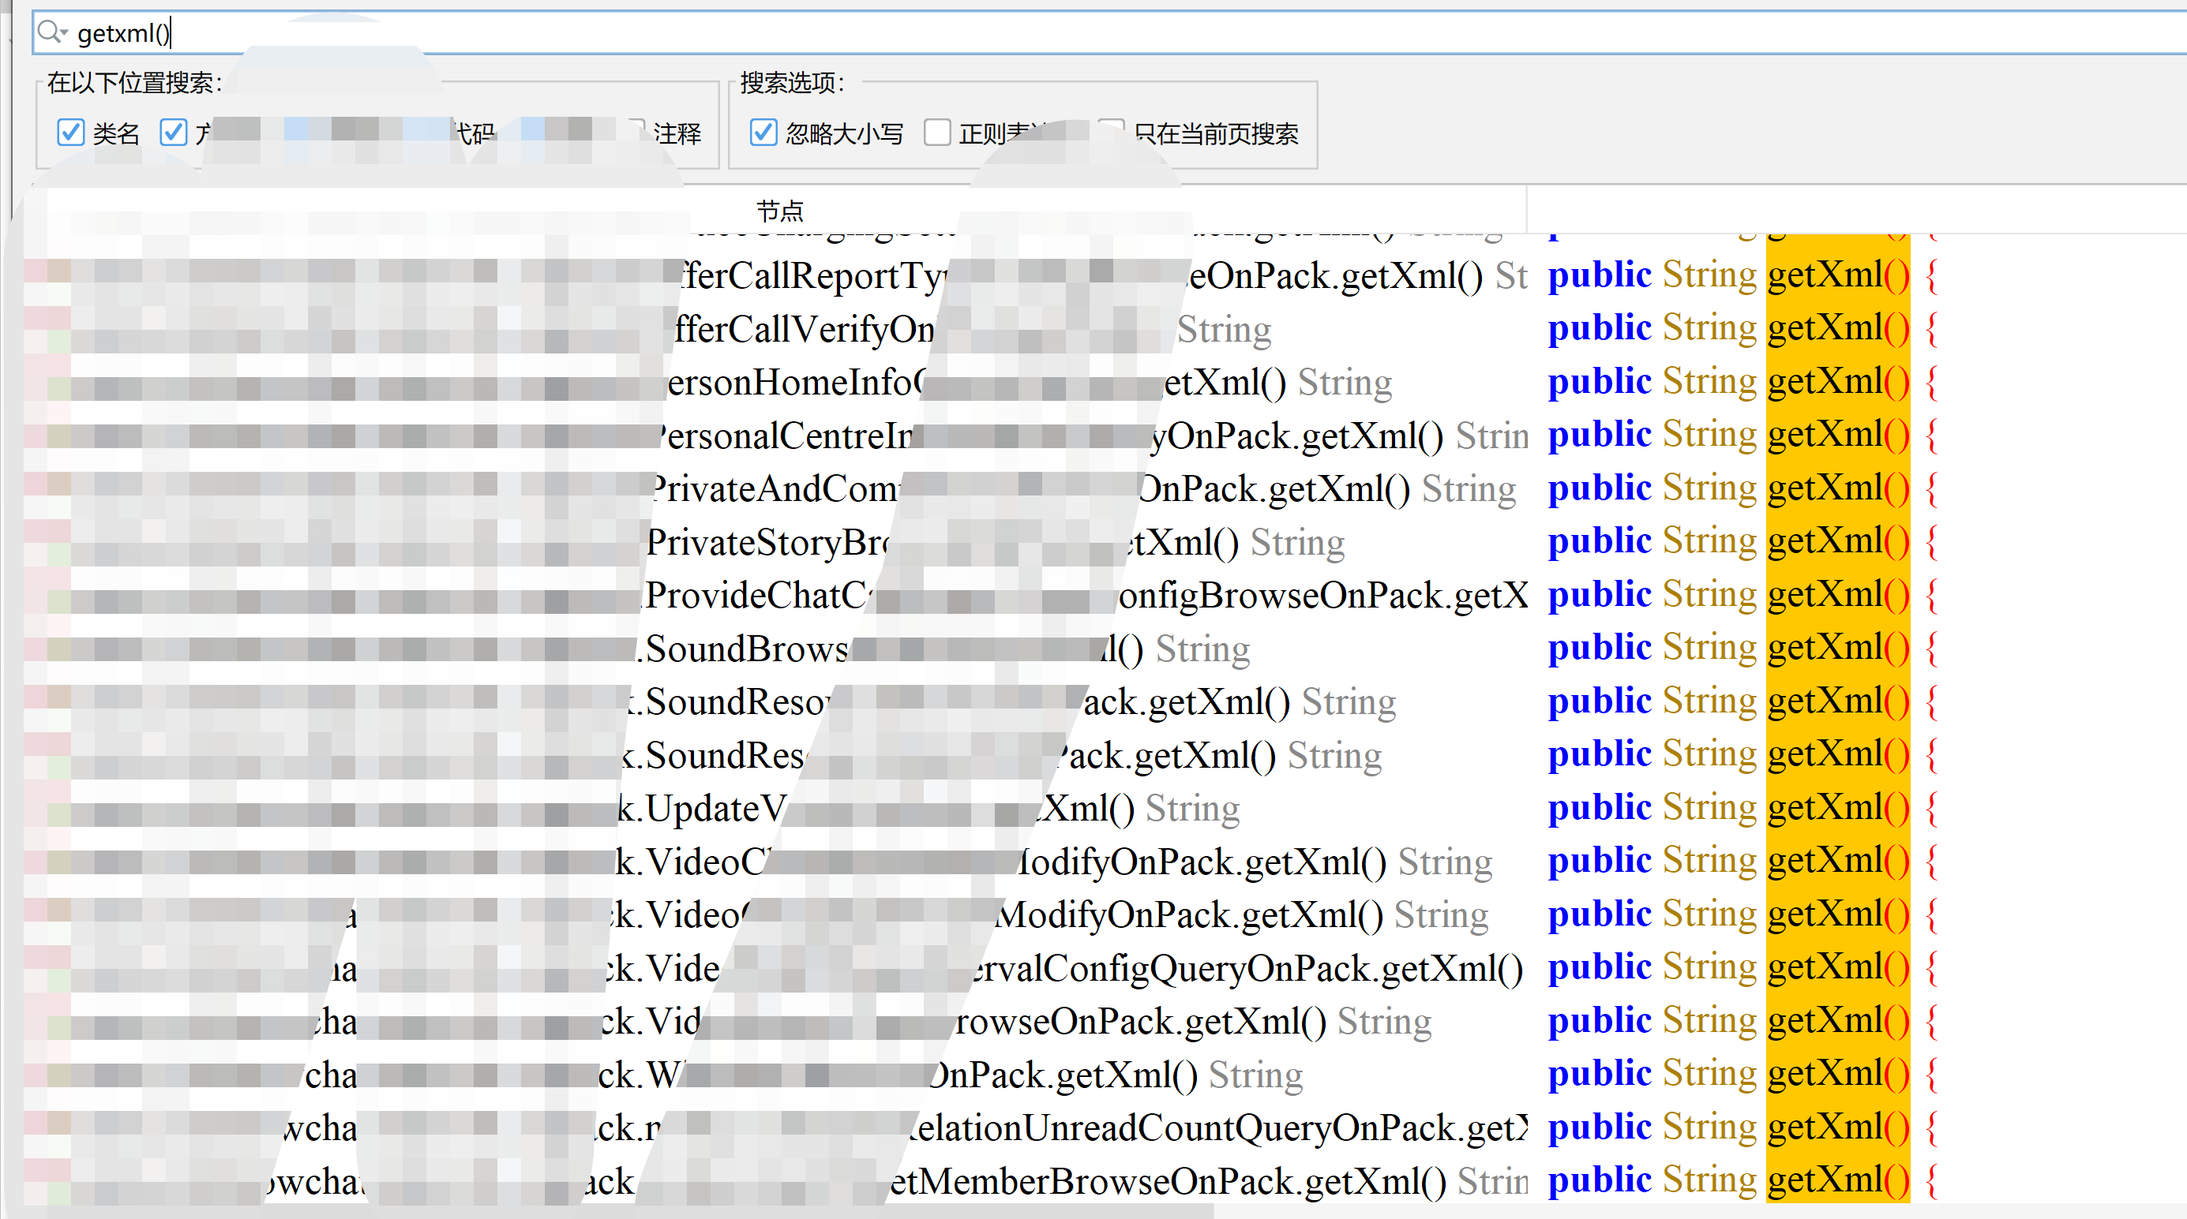The height and width of the screenshot is (1219, 2187).
Task: Click the 节点 column header
Action: click(x=779, y=211)
